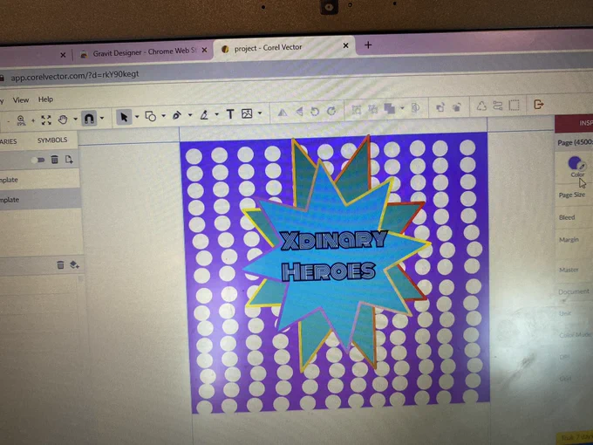This screenshot has height=445, width=593.
Task: Click the group selection icon
Action: pos(357,110)
